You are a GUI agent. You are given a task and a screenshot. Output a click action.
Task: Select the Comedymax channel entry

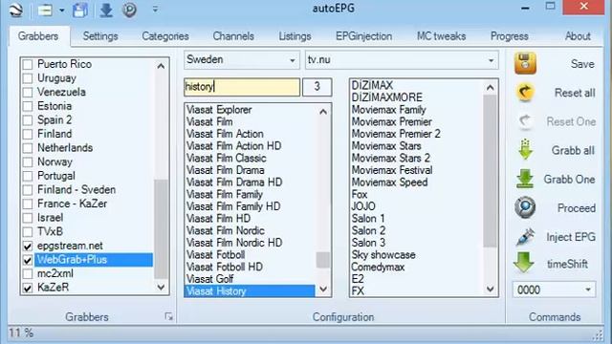click(378, 268)
